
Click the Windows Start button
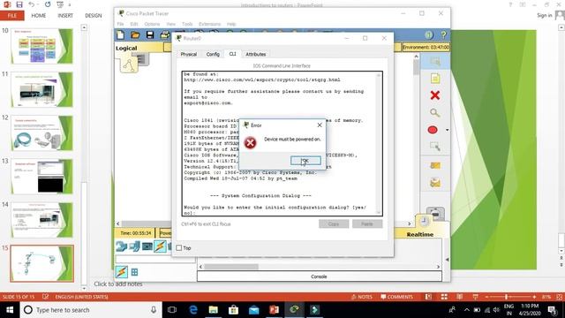10,310
